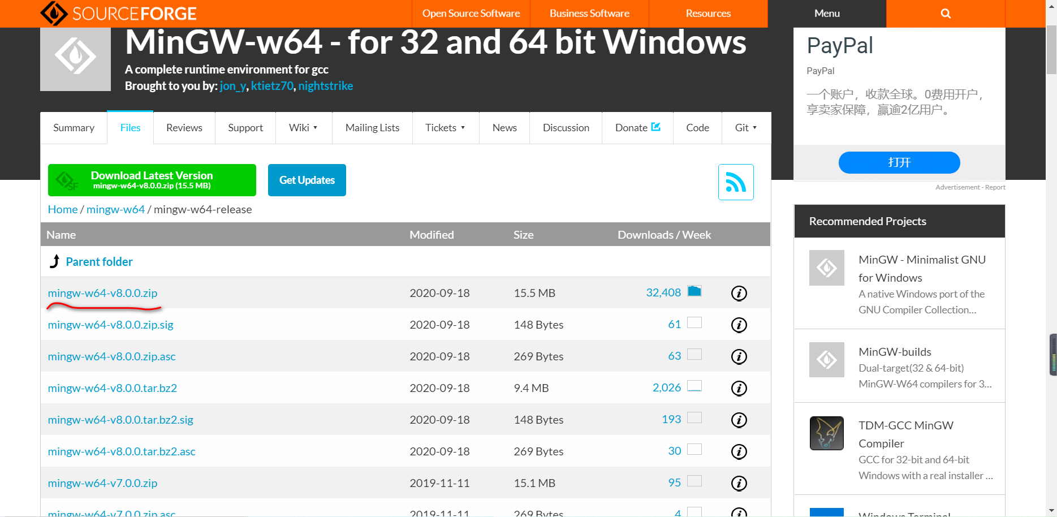Open TDM-GCC MinGW Compiler project

906,434
